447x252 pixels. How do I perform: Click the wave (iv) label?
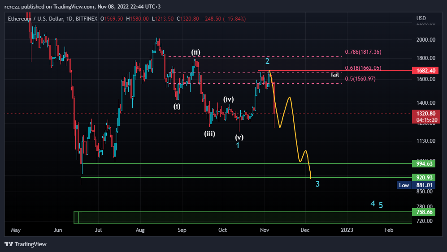228,99
